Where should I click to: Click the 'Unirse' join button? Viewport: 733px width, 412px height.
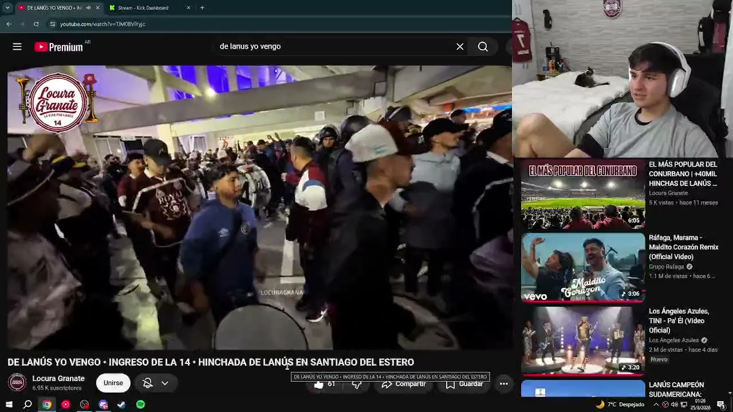pos(113,383)
